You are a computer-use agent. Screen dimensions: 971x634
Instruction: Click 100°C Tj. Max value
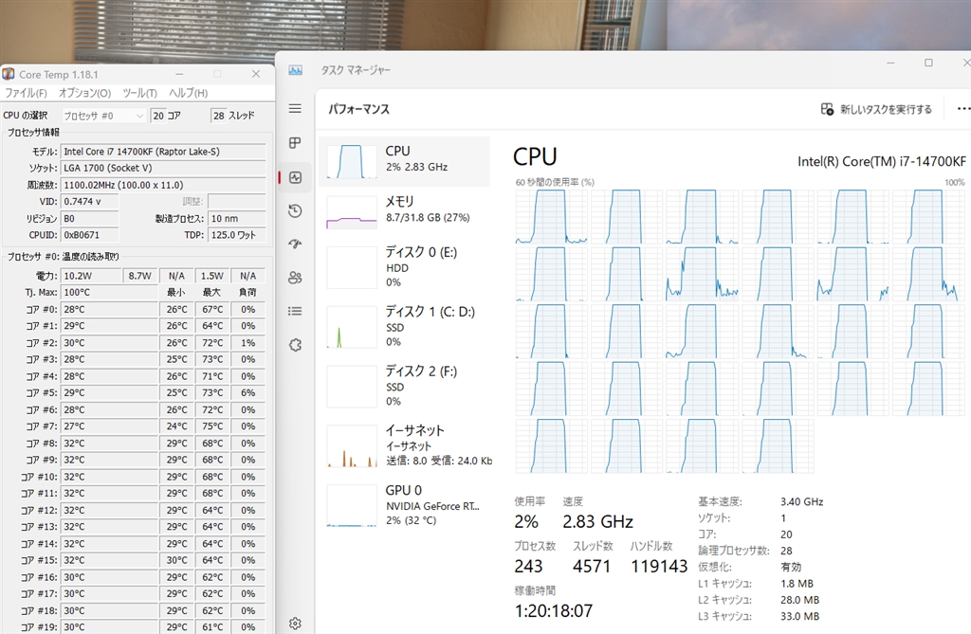point(110,292)
